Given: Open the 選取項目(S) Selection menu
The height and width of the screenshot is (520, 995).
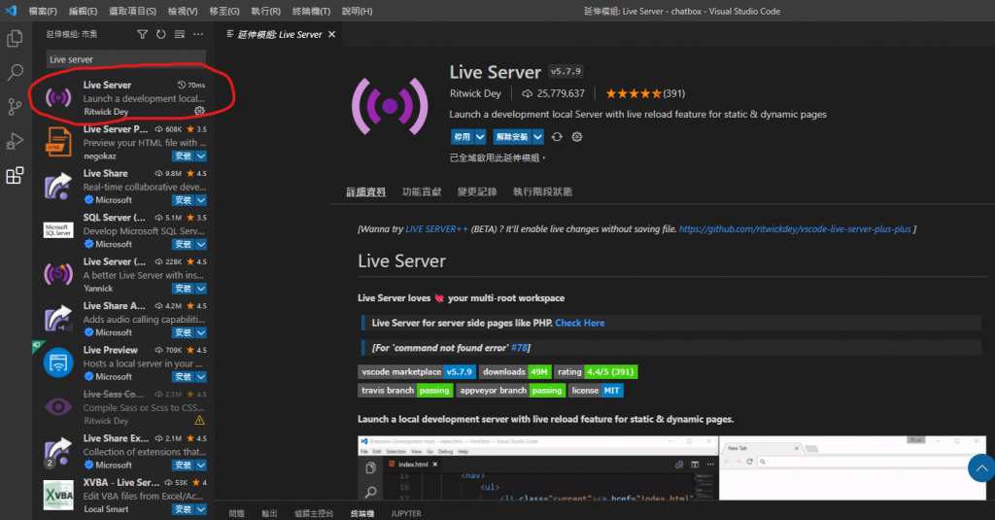Looking at the screenshot, I should [132, 11].
